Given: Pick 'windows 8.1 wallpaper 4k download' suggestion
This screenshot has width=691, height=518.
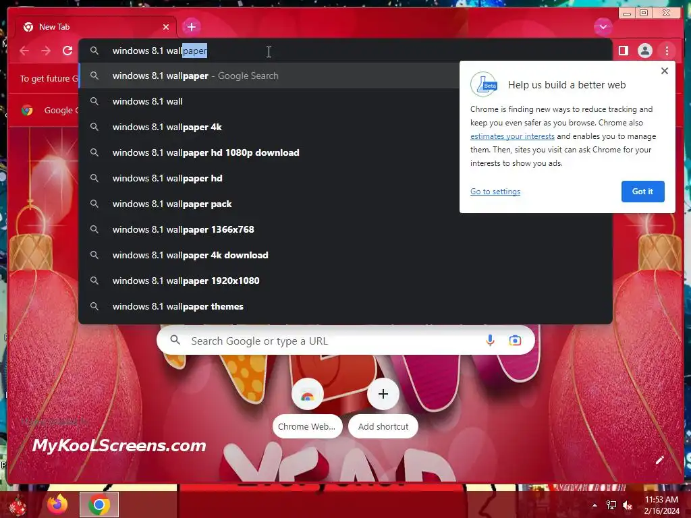Looking at the screenshot, I should 345,255.
